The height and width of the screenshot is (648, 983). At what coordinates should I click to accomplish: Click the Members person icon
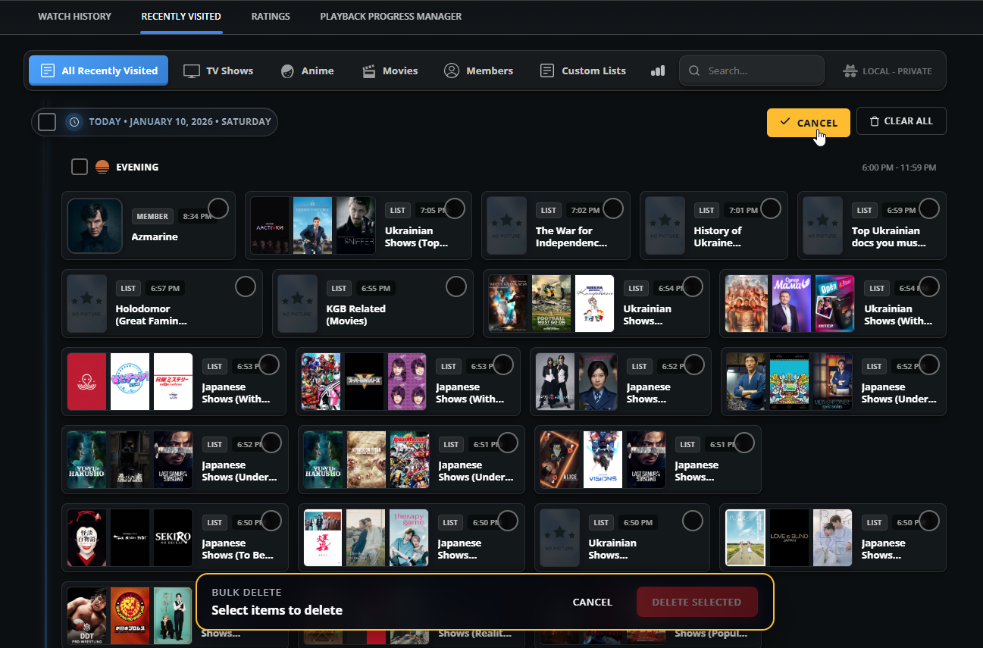(452, 70)
